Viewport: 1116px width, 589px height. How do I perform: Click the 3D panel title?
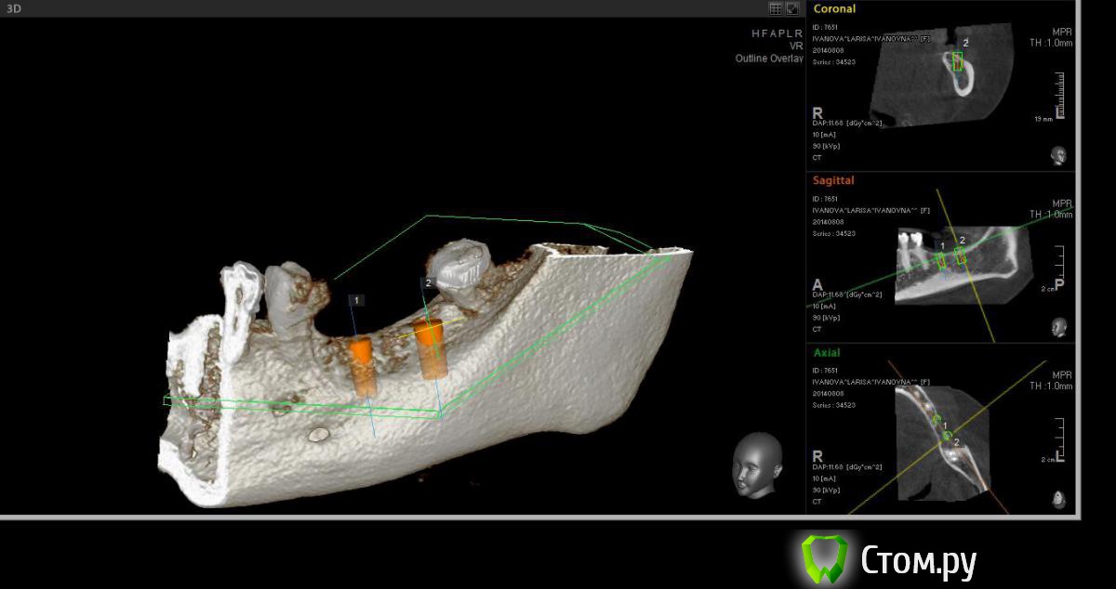pos(13,8)
